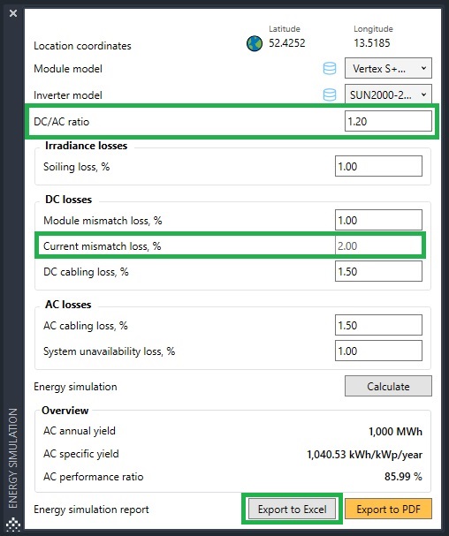Click the dotted palette icon below ENERGY SIMULATION
Viewport: 449px width, 536px height.
13,525
